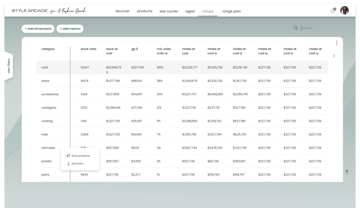The image size is (360, 208).
Task: Click the mix sales units ar header
Action: (x=164, y=51)
